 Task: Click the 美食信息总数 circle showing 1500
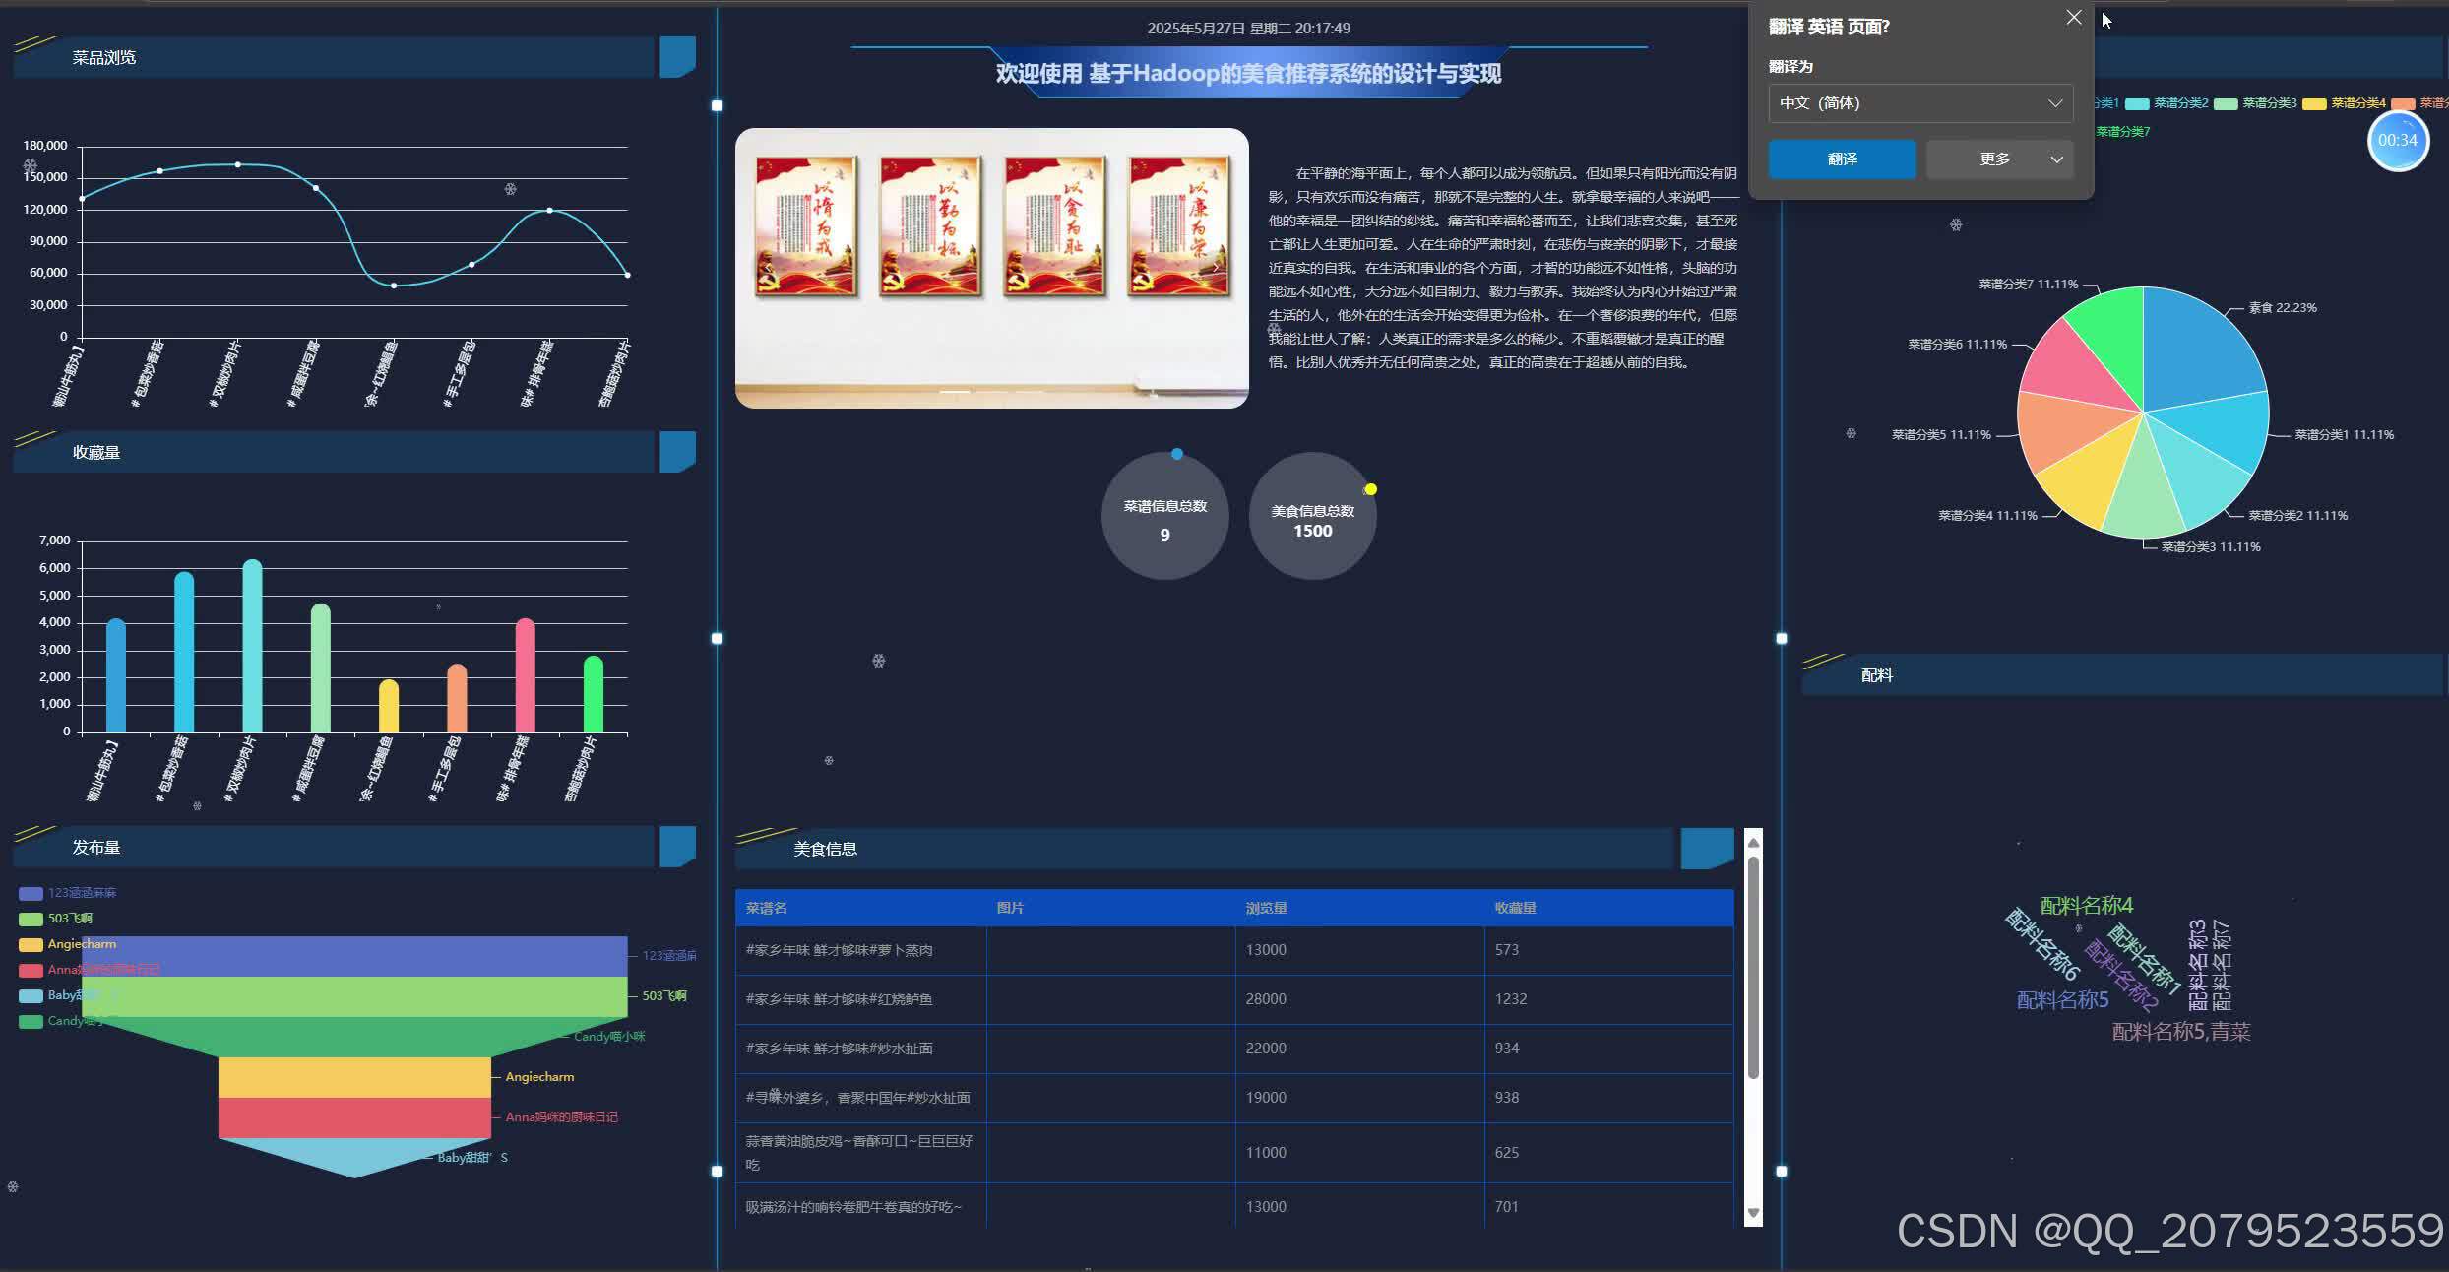(1312, 516)
